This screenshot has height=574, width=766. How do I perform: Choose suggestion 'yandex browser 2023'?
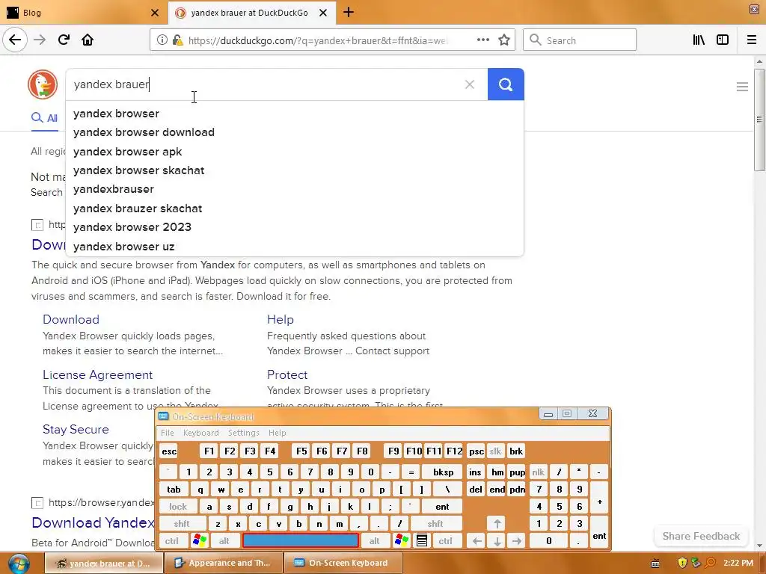click(x=295, y=227)
